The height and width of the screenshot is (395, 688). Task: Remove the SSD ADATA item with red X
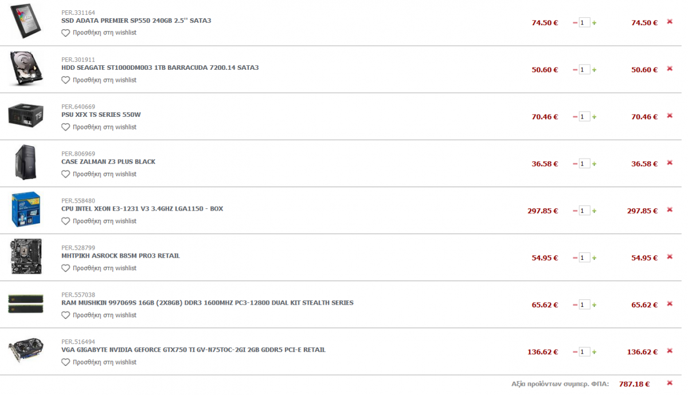coord(669,22)
